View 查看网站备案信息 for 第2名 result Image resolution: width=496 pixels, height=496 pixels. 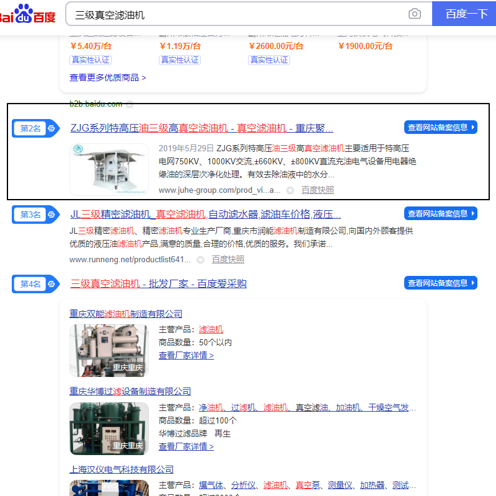point(441,128)
